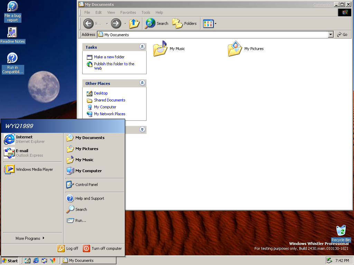Open the Search toolbar button
The image size is (354, 265).
pyautogui.click(x=157, y=23)
